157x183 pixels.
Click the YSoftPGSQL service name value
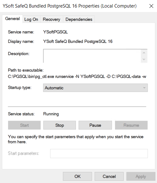coord(55,32)
